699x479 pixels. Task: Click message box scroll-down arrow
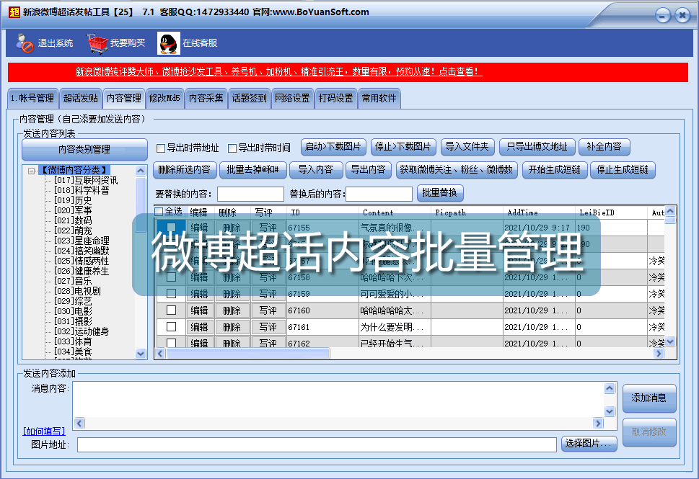tap(610, 411)
